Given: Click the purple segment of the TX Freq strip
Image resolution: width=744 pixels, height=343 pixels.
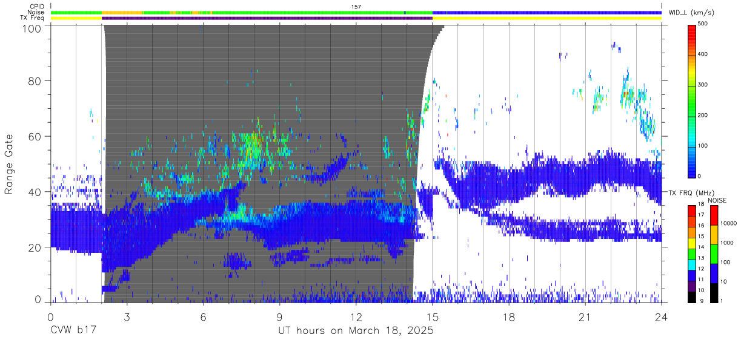Looking at the screenshot, I should coord(267,18).
